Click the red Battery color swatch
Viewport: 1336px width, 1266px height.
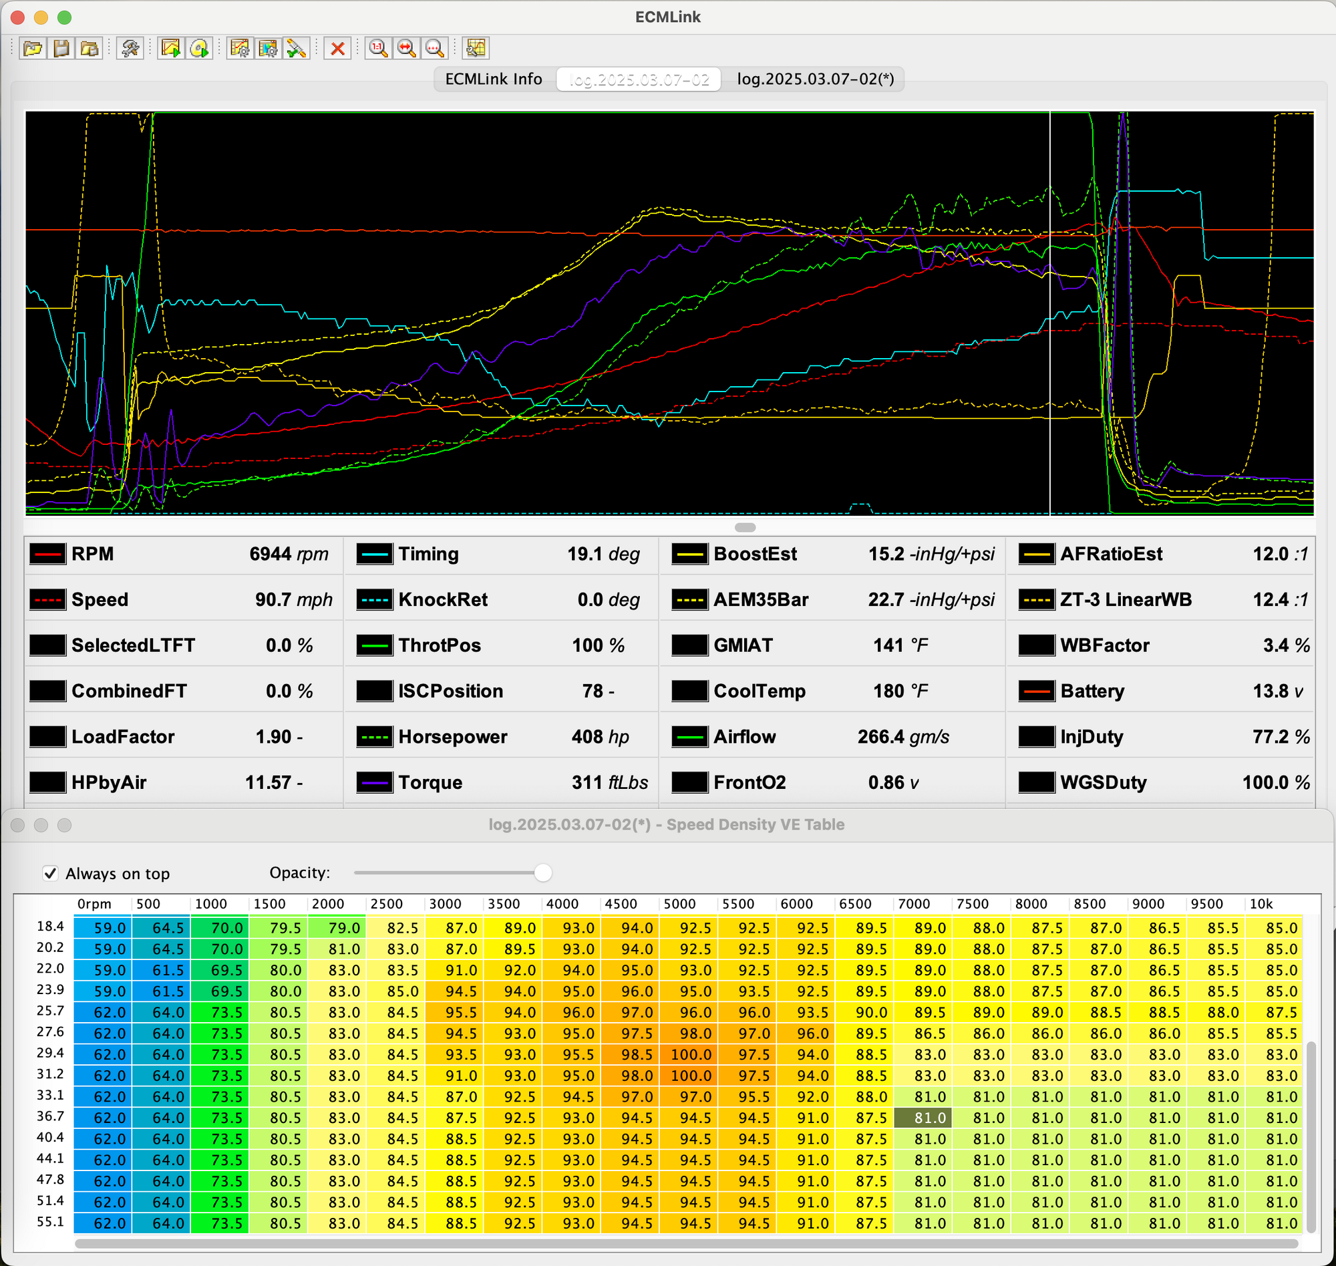click(1037, 691)
